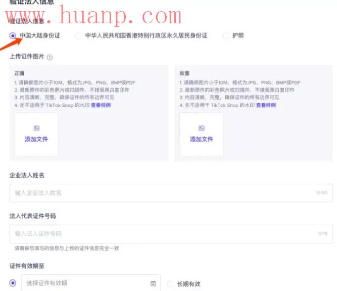This screenshot has width=337, height=291.
Task: Select the expiry-date radio before date field
Action: 13,283
